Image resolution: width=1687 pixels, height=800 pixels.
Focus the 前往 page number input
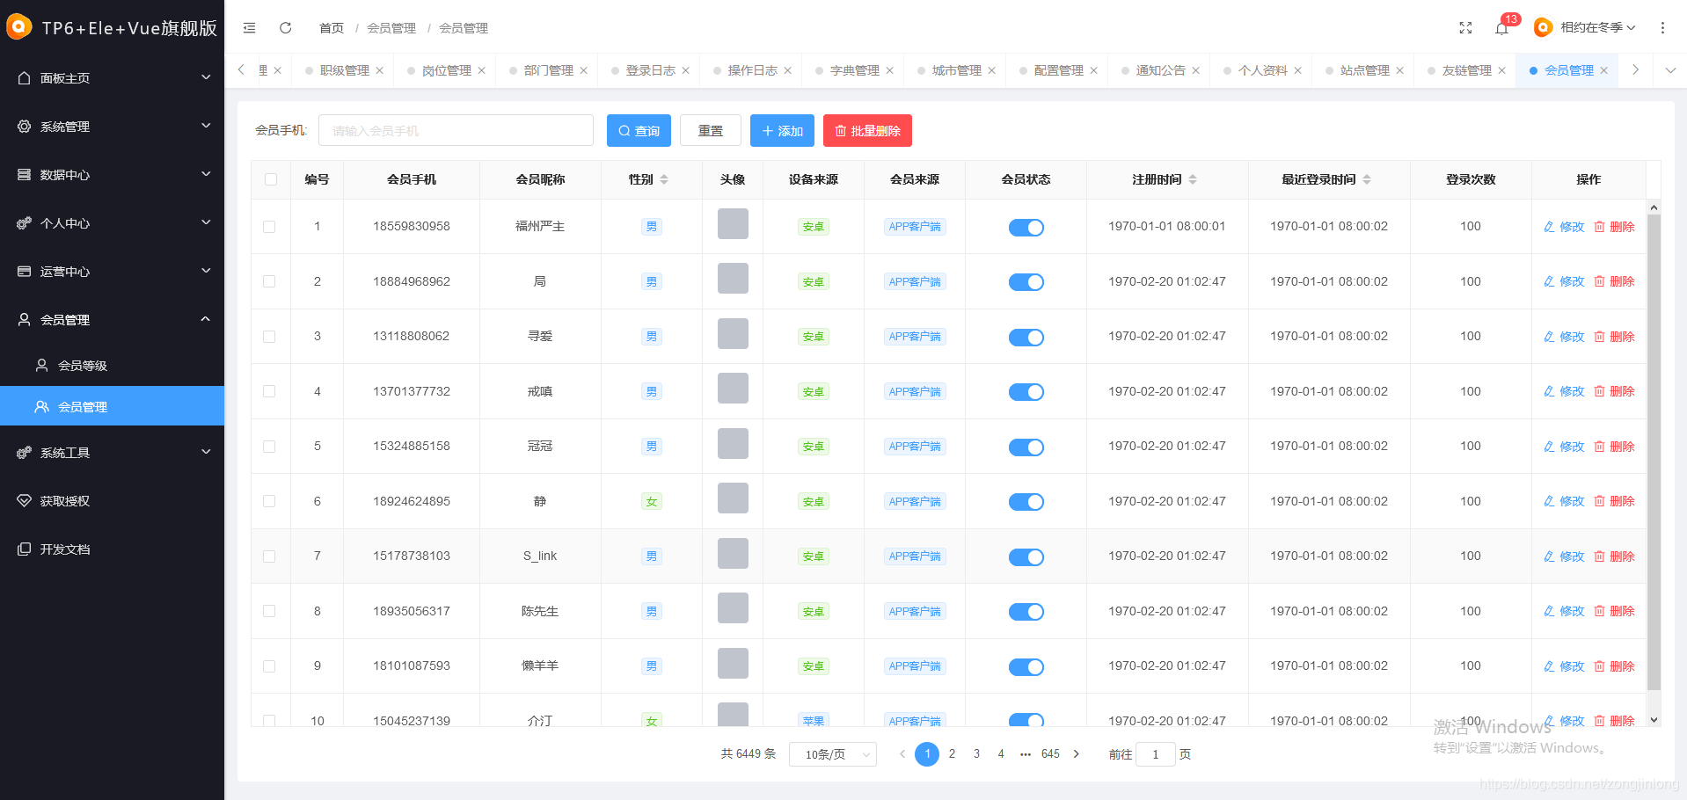coord(1156,754)
